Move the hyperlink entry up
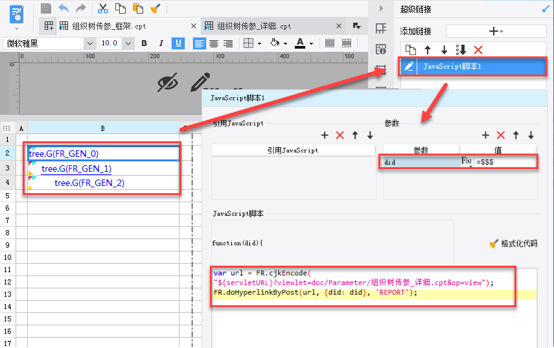Image resolution: width=554 pixels, height=348 pixels. (428, 50)
